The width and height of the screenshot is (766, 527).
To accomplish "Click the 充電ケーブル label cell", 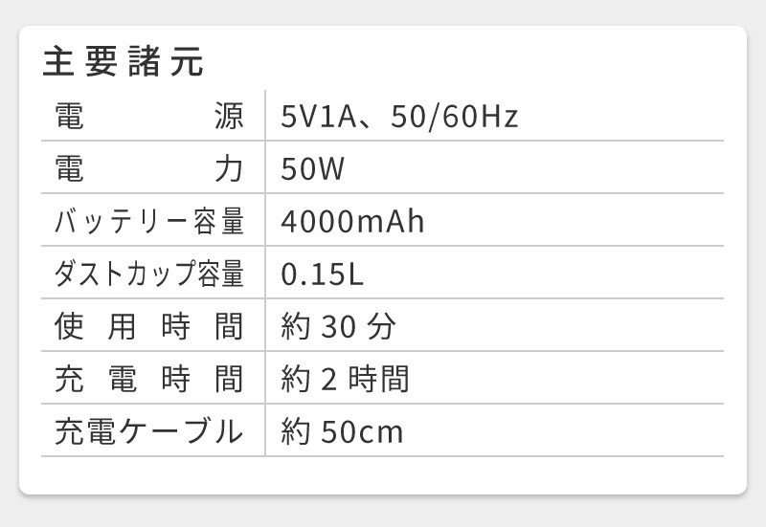I will click(x=148, y=431).
